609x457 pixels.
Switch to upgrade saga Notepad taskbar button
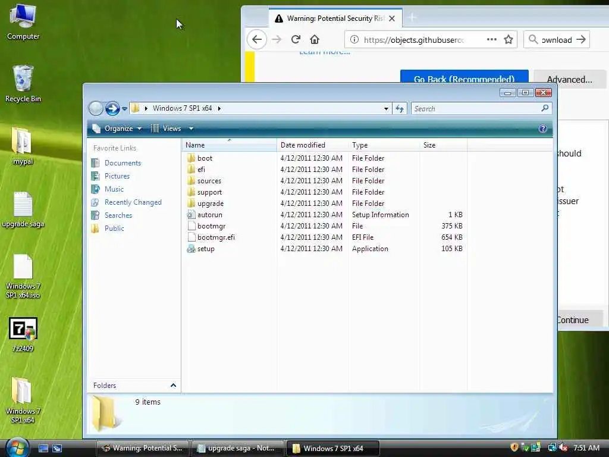(237, 448)
